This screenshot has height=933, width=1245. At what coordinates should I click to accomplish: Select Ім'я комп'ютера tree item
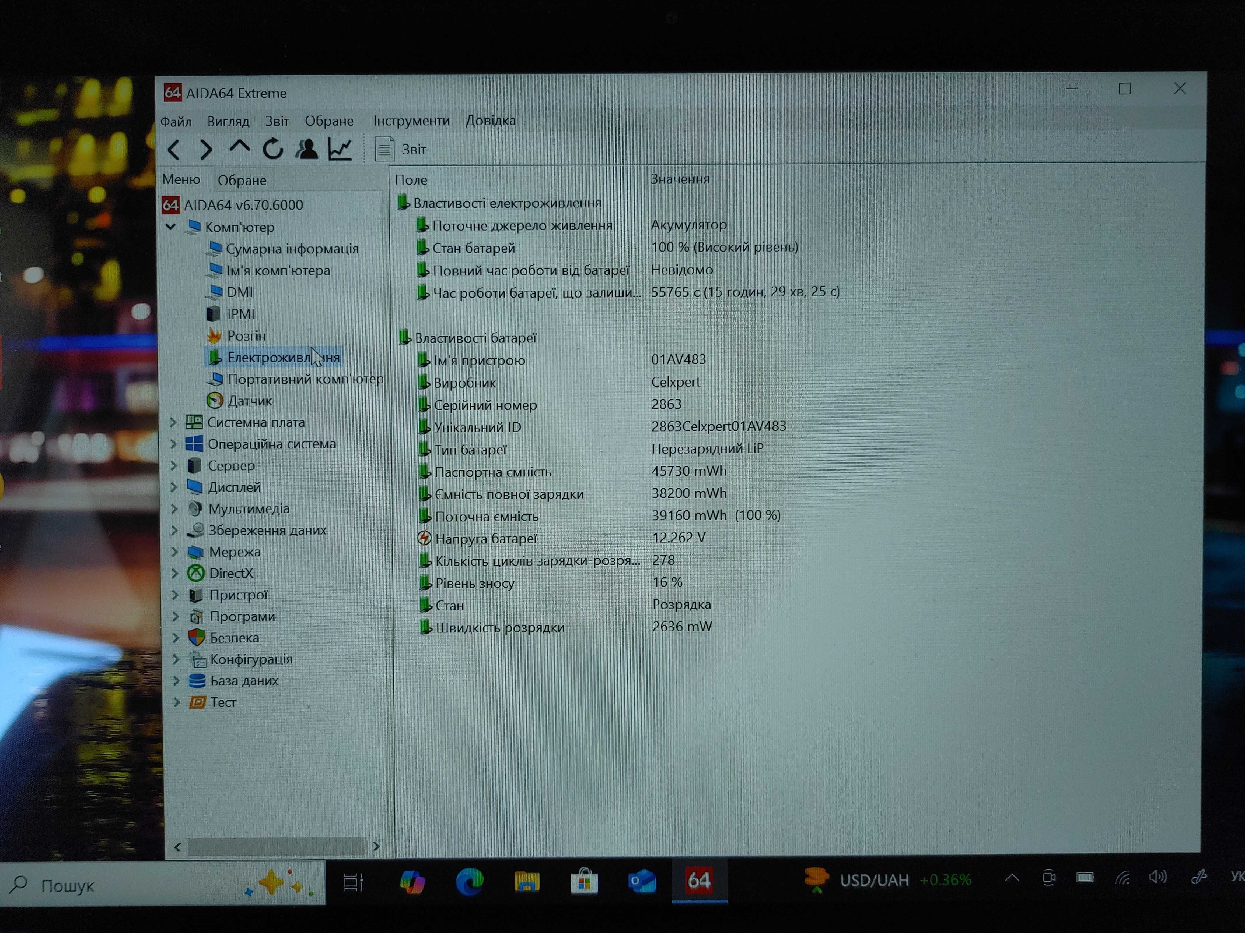coord(278,270)
